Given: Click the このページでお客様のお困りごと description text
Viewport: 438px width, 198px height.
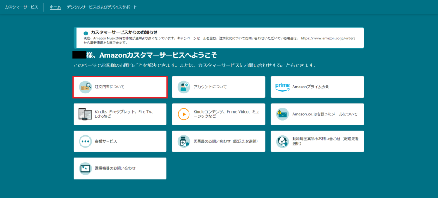Looking at the screenshot, I should point(195,66).
